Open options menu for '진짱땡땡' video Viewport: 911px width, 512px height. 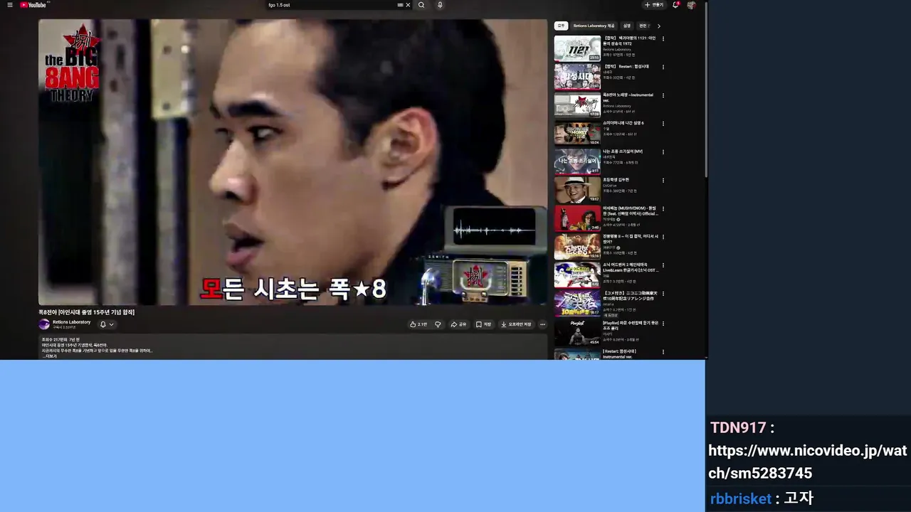pyautogui.click(x=663, y=238)
